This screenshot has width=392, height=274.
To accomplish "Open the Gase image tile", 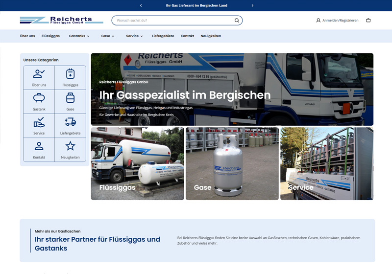I will click(232, 164).
